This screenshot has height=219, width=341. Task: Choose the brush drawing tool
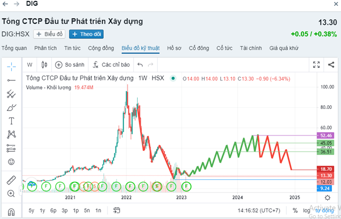pyautogui.click(x=11, y=107)
